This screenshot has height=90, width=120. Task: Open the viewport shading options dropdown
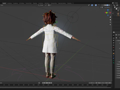pos(111,5)
